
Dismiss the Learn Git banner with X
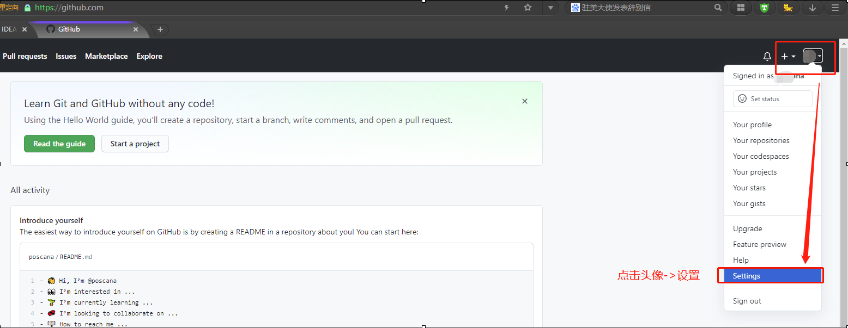point(525,101)
